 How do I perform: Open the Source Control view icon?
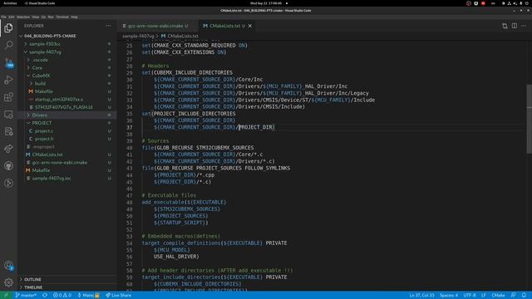(x=8, y=62)
